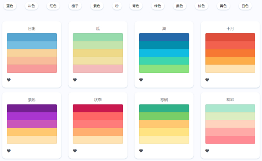Click the bottom green swatch in 湖
262x161 pixels.
point(164,69)
